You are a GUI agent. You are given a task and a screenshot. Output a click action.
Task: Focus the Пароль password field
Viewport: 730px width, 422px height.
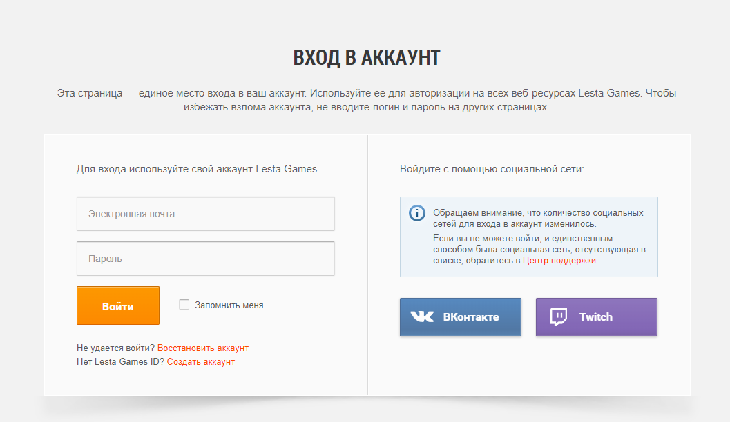click(x=205, y=259)
